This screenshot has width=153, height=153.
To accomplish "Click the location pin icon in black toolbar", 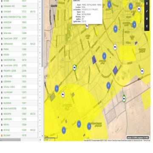I will pos(147,19).
